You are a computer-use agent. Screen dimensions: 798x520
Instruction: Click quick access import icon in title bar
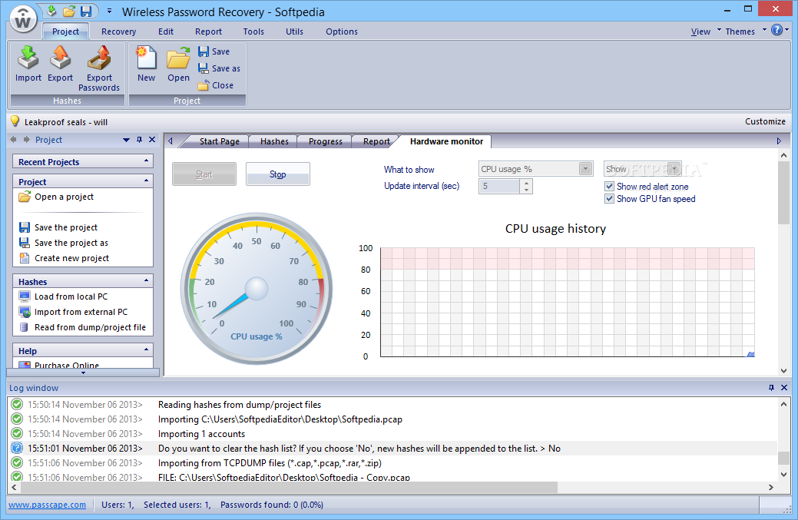(51, 12)
